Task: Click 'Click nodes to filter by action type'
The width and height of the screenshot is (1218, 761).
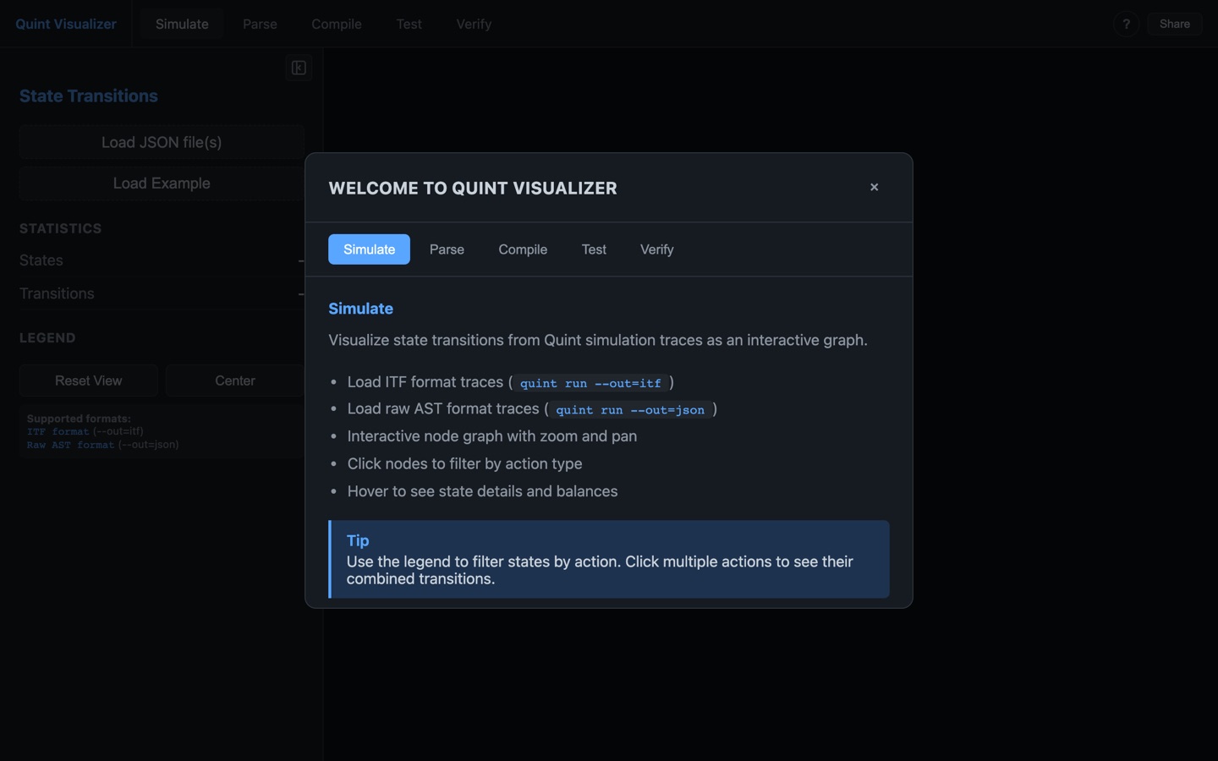Action: click(464, 463)
